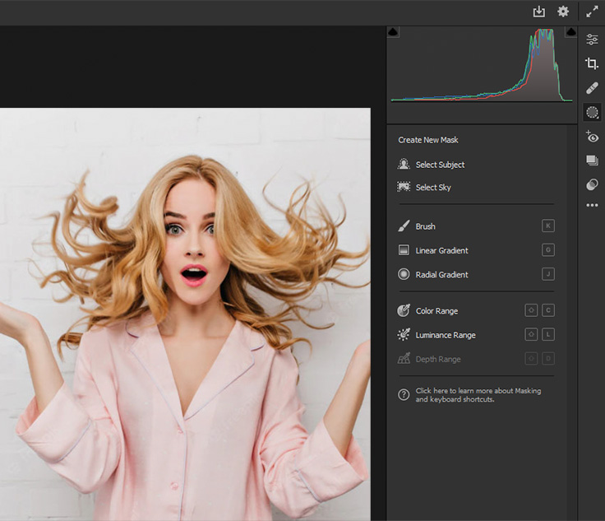Screen dimensions: 605x521
Task: Choose Select Subject mask option
Action: pos(440,165)
